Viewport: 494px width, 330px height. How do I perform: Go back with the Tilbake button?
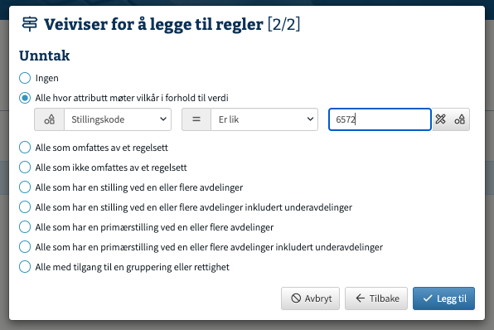pos(376,298)
